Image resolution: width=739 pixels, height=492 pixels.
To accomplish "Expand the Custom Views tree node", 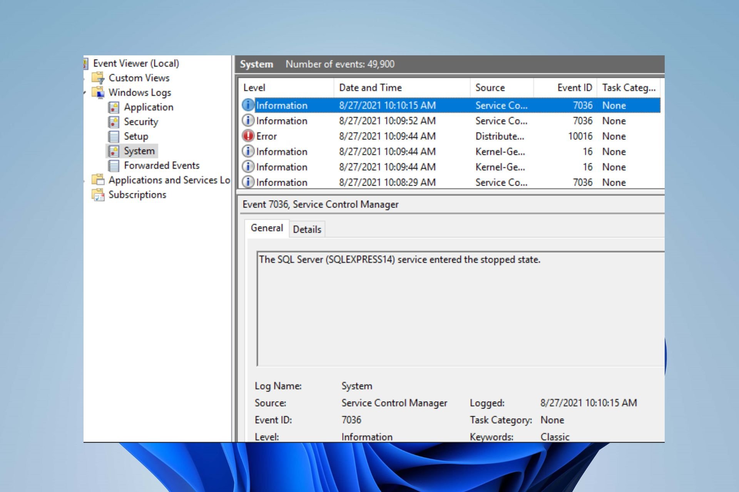I will [x=85, y=78].
